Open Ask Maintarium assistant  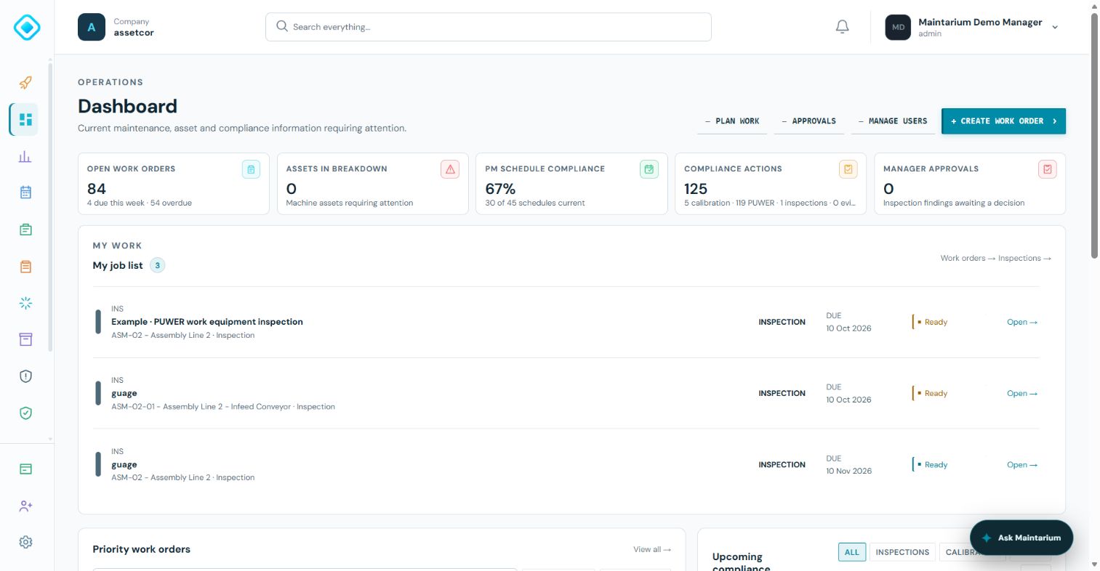point(1021,538)
